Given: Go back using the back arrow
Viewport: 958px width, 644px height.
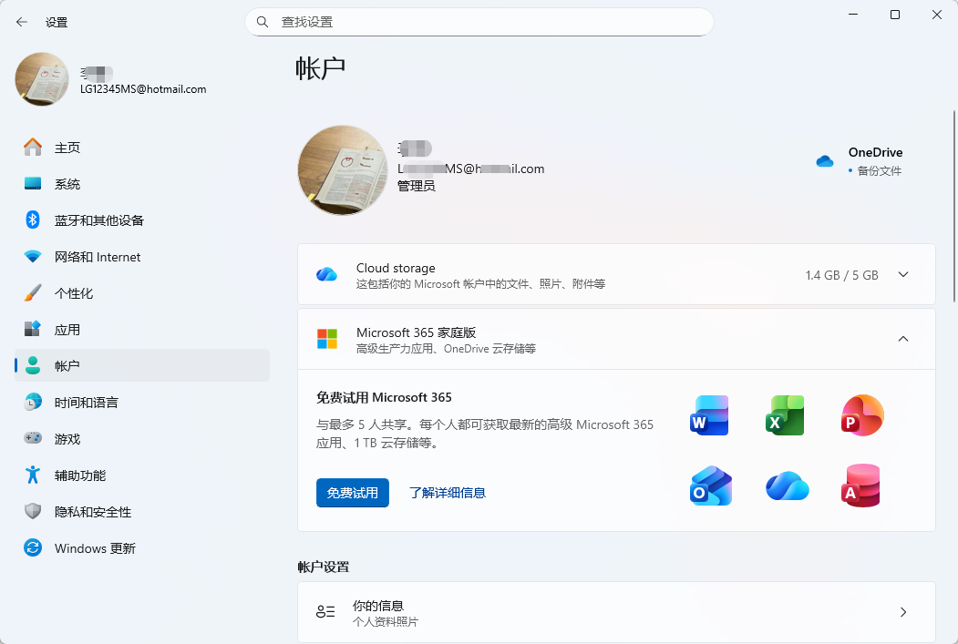Looking at the screenshot, I should click(x=22, y=22).
